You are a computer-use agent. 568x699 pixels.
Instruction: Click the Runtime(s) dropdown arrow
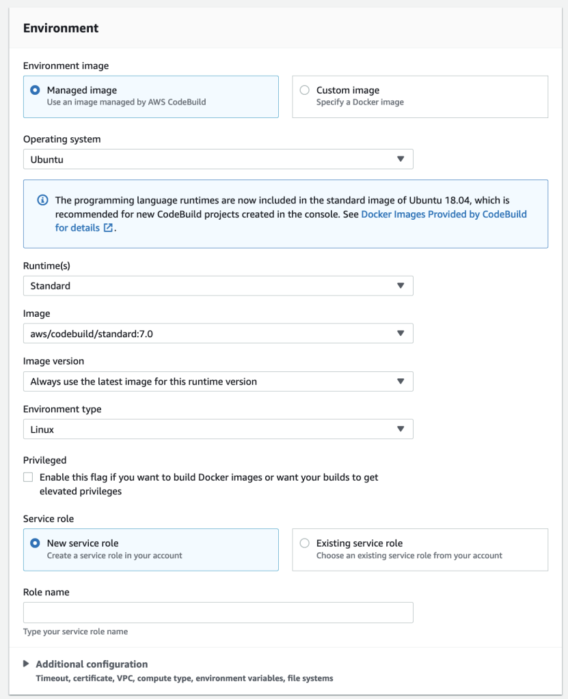coord(401,285)
